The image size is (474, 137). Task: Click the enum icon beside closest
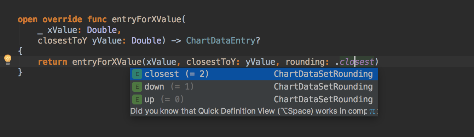click(x=137, y=74)
